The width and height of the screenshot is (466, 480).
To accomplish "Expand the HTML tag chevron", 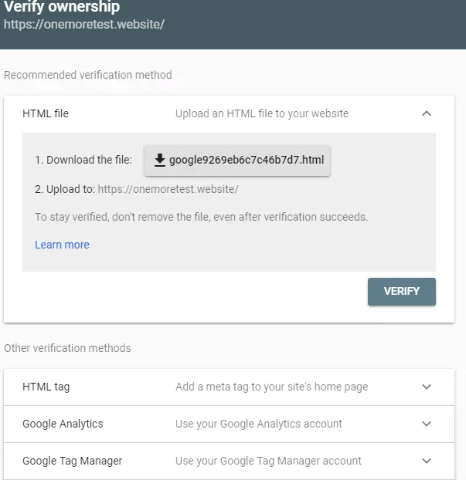I will 427,387.
